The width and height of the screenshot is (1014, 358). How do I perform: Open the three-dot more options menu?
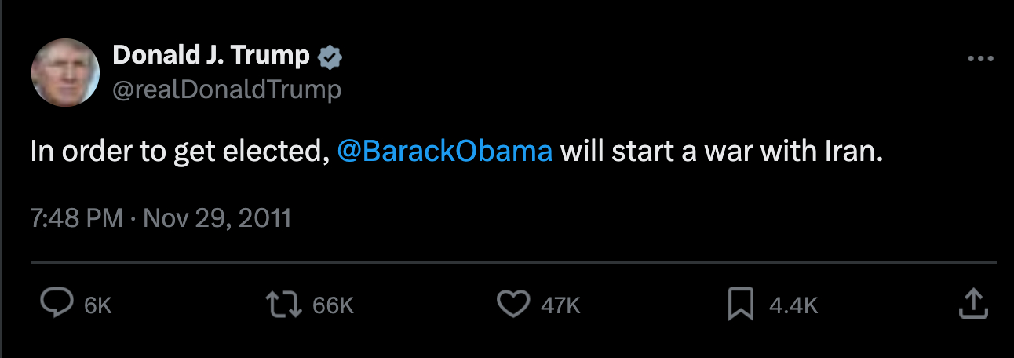point(980,59)
